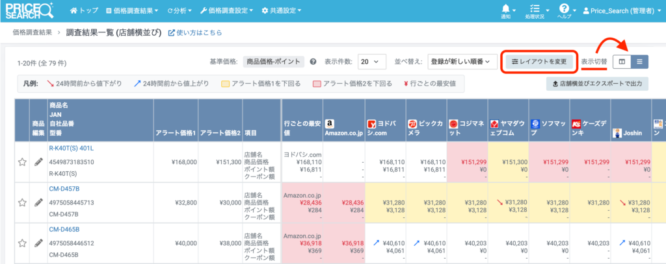This screenshot has width=666, height=264.
Task: Click the レイアウトを変更 button
Action: [539, 62]
